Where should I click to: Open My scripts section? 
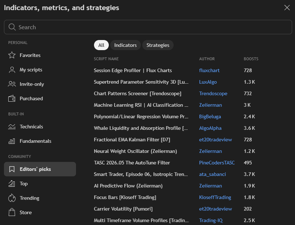40,70
